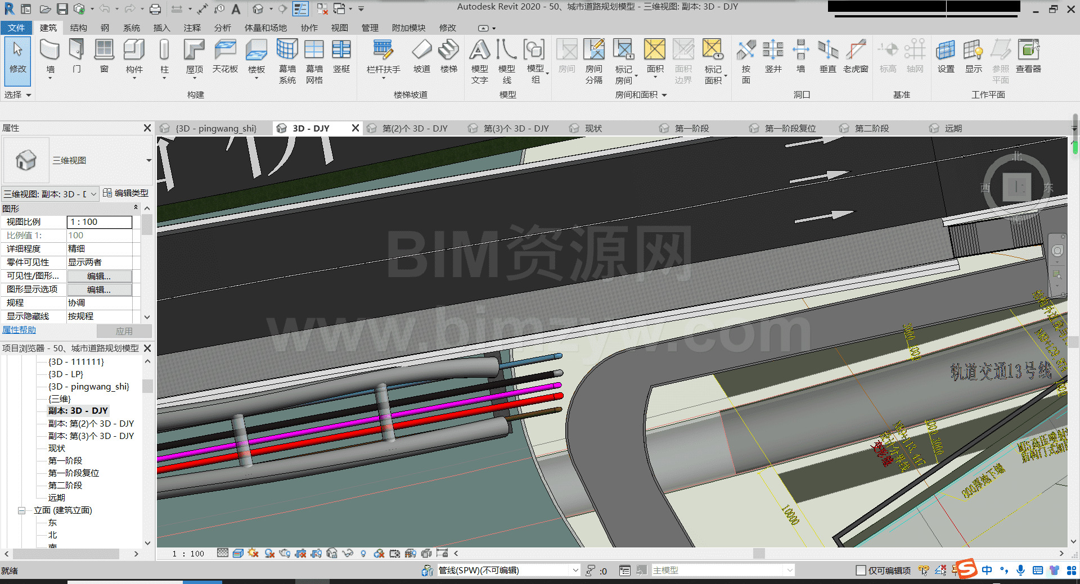Select the Door (门) tool
This screenshot has height=584, width=1080.
click(76, 56)
